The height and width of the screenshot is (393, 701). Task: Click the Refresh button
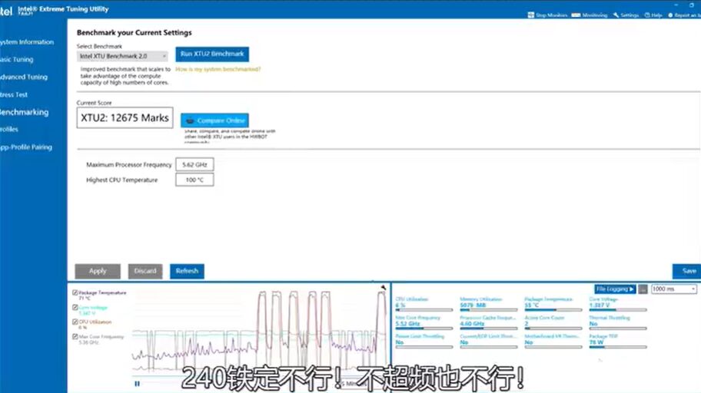(x=187, y=271)
